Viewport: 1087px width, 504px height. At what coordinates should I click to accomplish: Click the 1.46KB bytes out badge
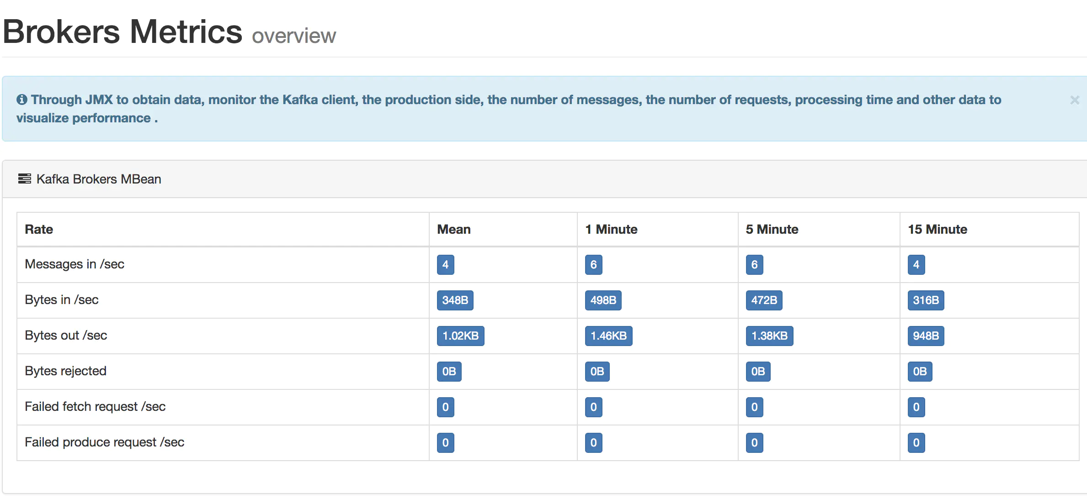click(x=608, y=336)
